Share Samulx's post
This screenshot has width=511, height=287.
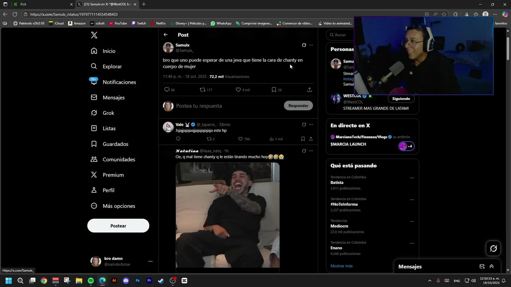(309, 90)
